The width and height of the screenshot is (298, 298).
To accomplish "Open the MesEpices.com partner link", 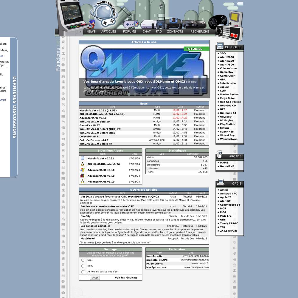I will click(x=156, y=267).
